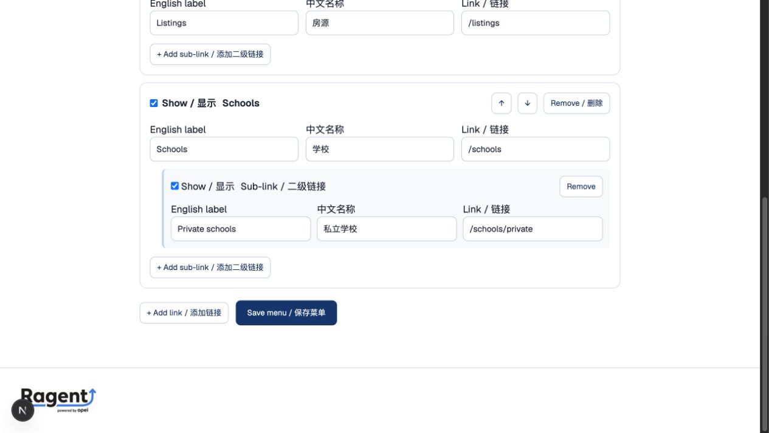Image resolution: width=769 pixels, height=433 pixels.
Task: Click the page vertical scrollbar thumb
Action: coord(765,313)
